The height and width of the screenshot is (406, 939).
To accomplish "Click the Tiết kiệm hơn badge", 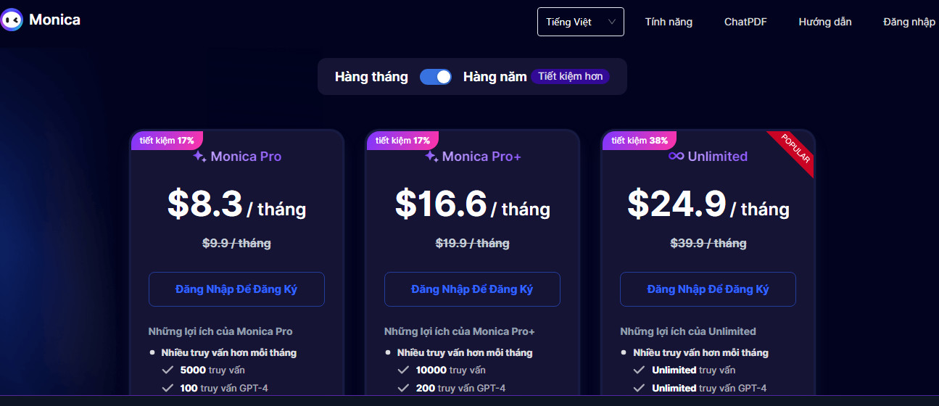I will 571,76.
